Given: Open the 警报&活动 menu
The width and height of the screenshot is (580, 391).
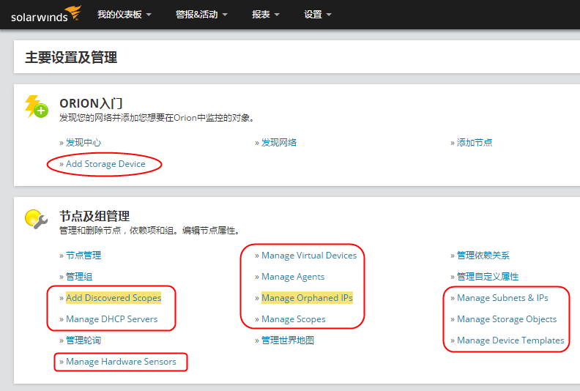Looking at the screenshot, I should point(201,15).
